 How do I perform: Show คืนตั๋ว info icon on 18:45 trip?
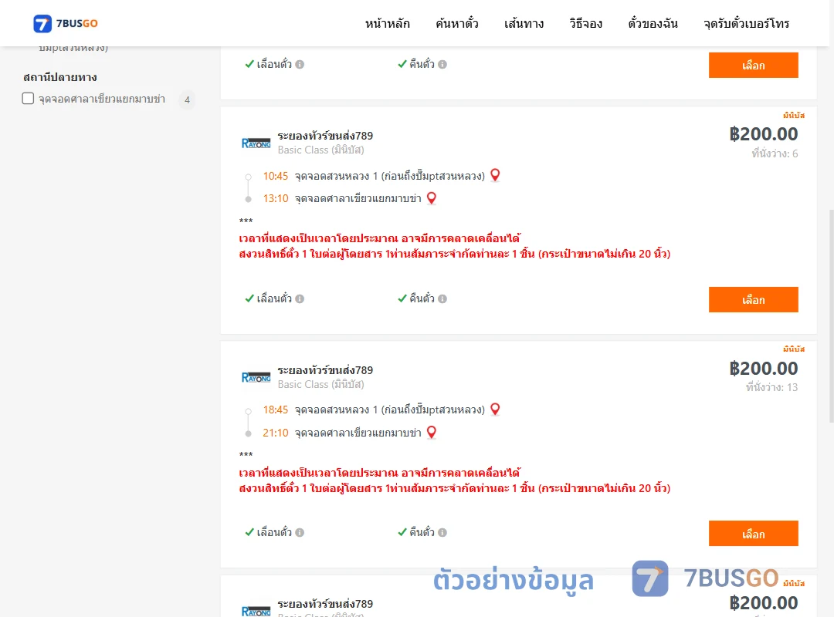click(442, 532)
